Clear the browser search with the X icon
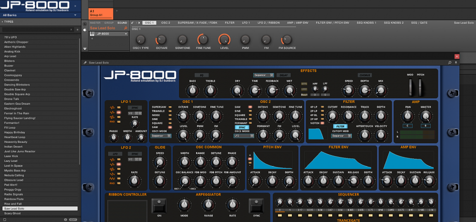Viewport: 476px width, 222px height. click(71, 29)
